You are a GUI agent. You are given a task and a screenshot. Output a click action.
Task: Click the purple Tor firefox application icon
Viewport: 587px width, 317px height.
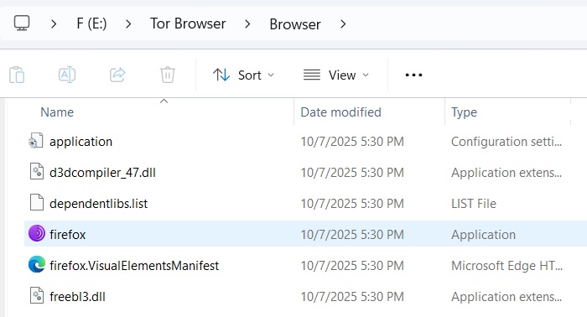(x=37, y=233)
